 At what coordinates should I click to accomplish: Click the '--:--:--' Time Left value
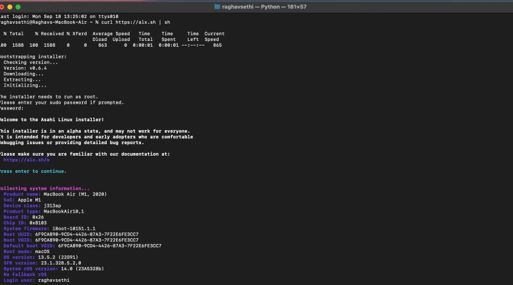click(x=193, y=45)
